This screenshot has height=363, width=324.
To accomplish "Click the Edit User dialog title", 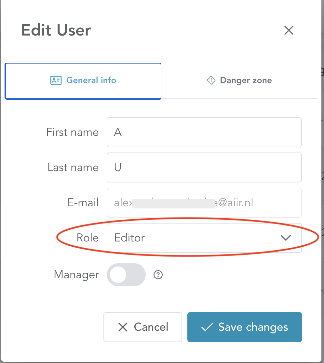I will (x=56, y=30).
